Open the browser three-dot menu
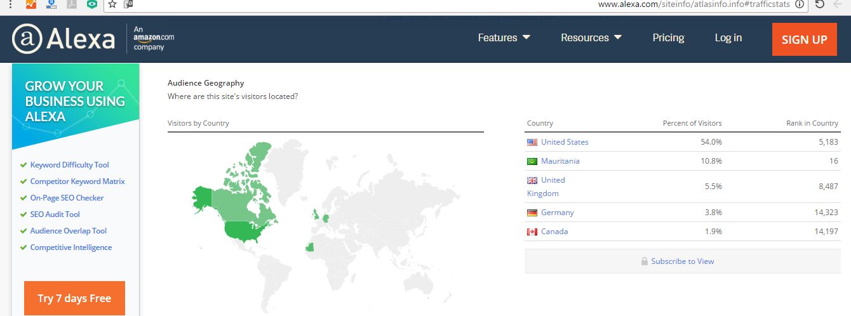This screenshot has height=316, width=851. [10, 4]
